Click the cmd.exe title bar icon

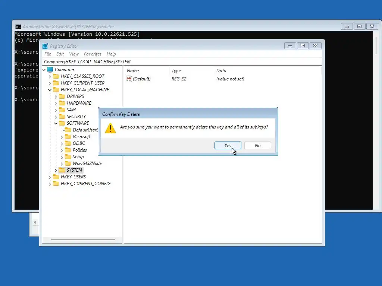pos(18,27)
